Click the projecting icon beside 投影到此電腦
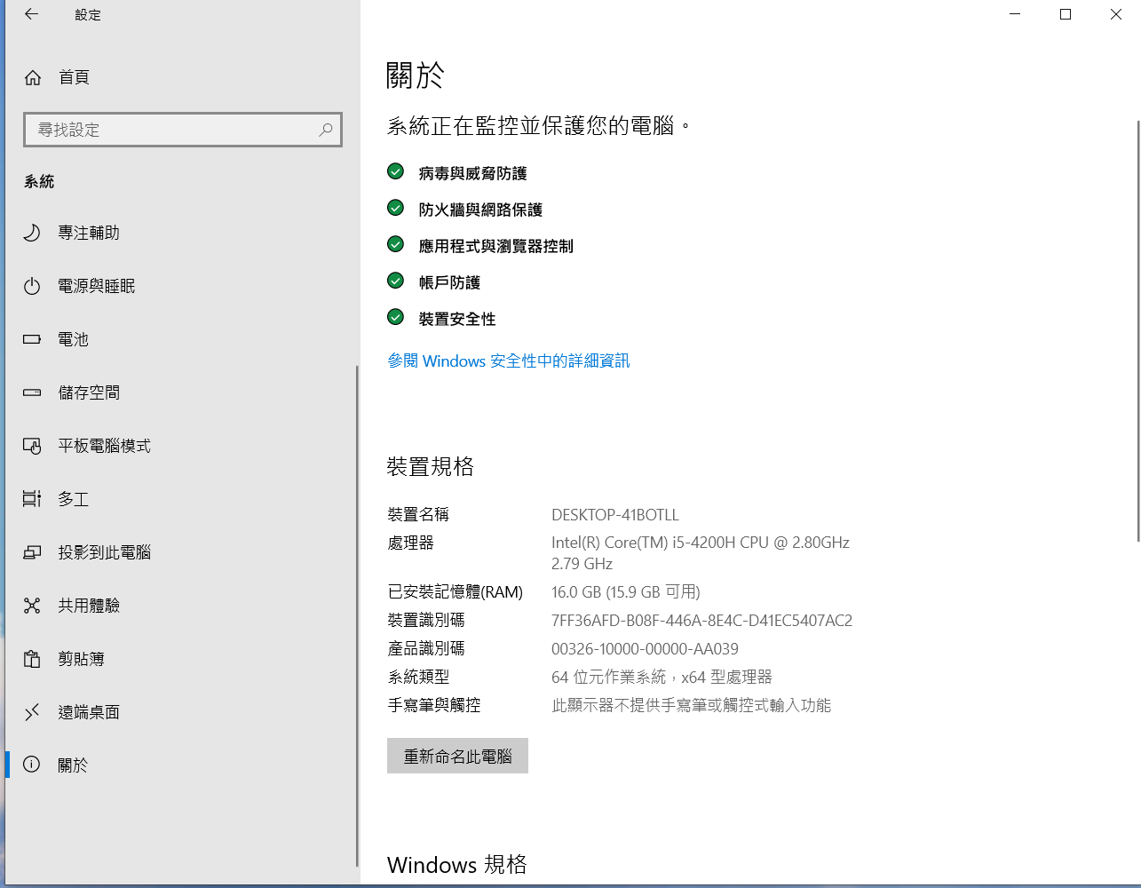The image size is (1141, 888). 32,552
